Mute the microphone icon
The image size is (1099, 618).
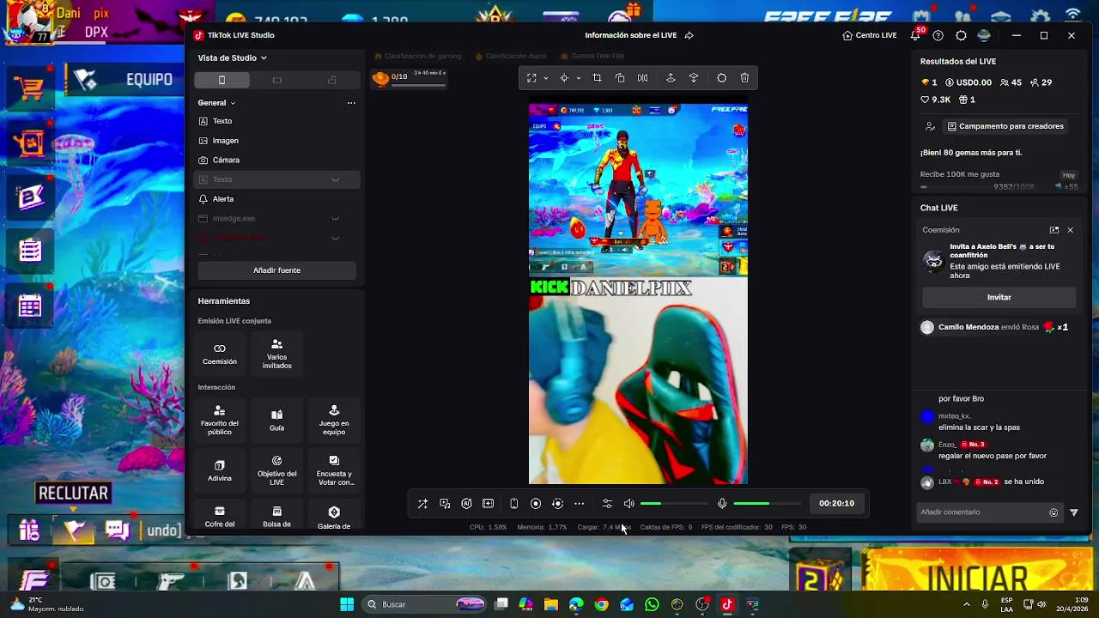[x=722, y=504]
